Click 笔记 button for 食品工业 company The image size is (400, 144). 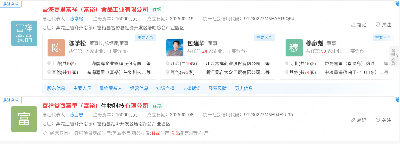359,24
